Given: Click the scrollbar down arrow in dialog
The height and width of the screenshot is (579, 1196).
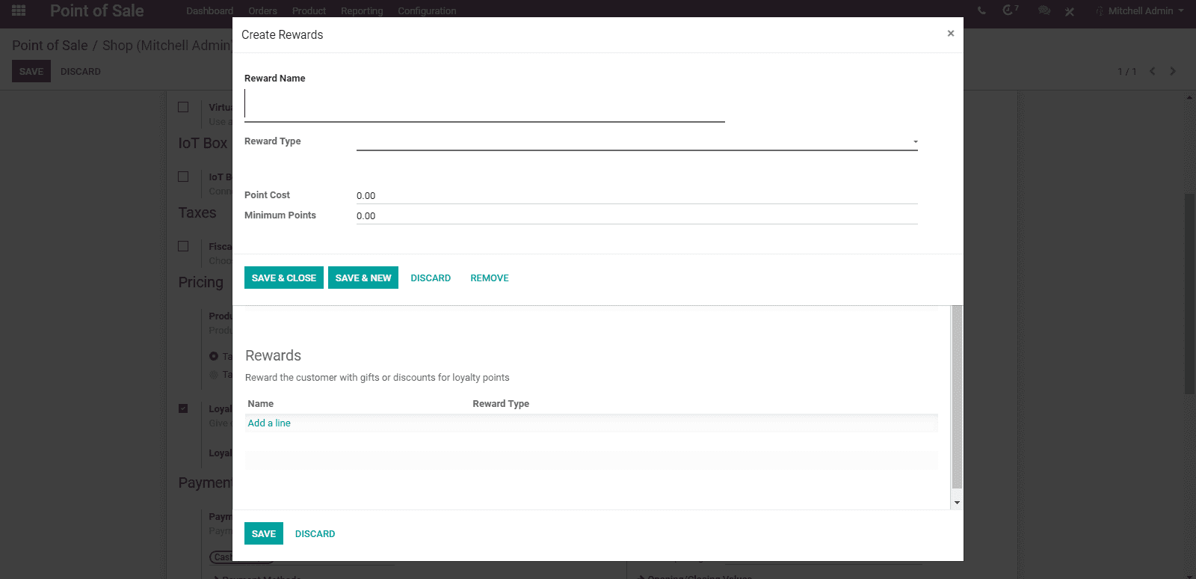Looking at the screenshot, I should coord(957,503).
